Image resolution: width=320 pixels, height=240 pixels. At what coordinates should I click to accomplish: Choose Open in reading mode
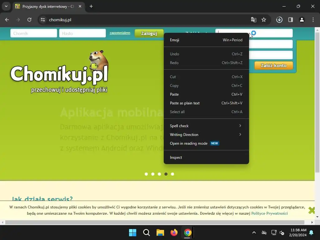[206, 143]
